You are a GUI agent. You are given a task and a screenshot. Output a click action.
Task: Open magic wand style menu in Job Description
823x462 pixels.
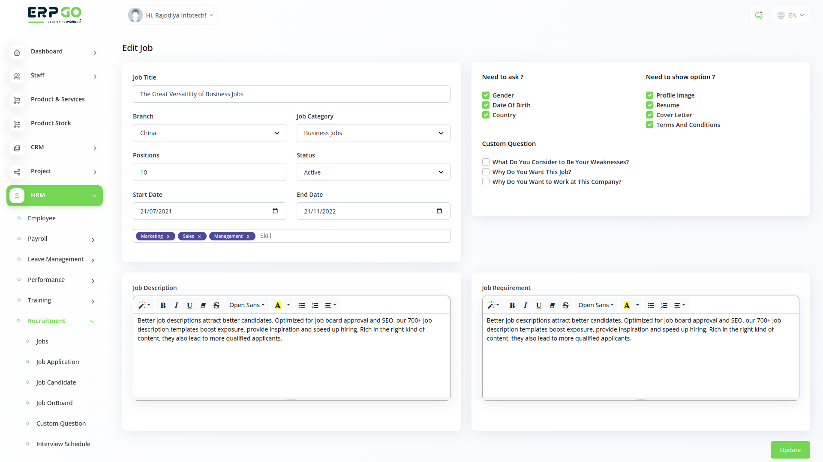pyautogui.click(x=144, y=305)
